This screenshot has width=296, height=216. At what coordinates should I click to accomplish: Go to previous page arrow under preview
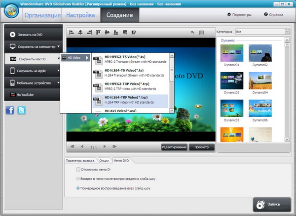click(80, 147)
